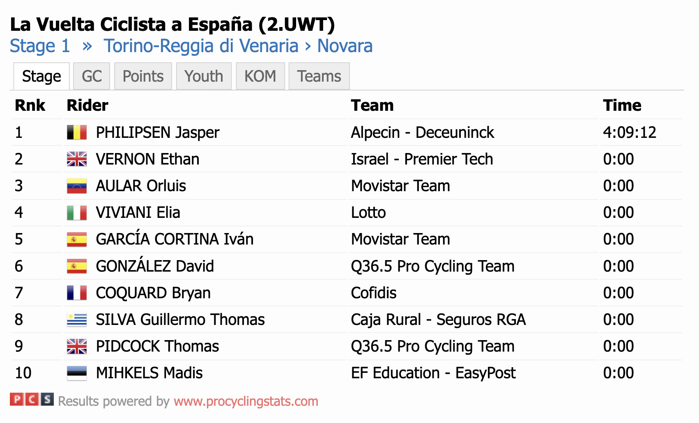Open the Teams tab
The image size is (699, 423).
coord(319,76)
